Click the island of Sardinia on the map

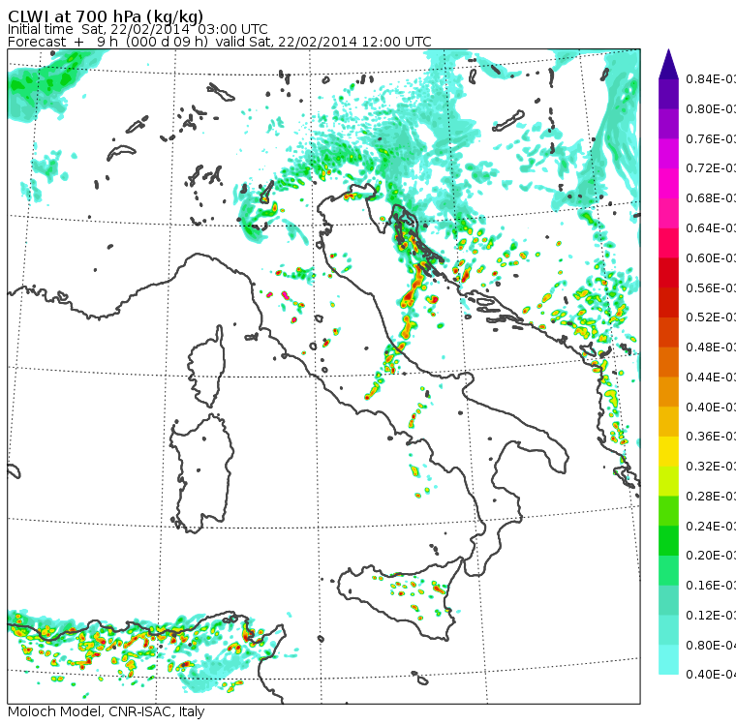(201, 474)
